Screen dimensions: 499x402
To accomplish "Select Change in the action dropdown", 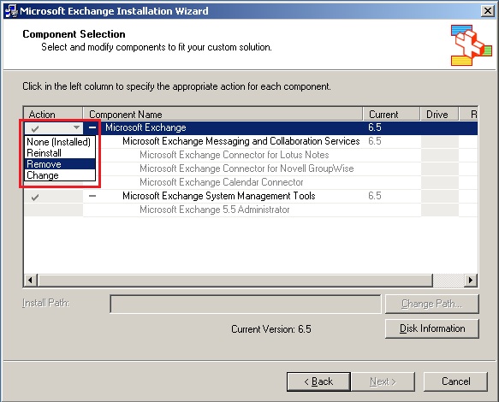I will [x=60, y=175].
